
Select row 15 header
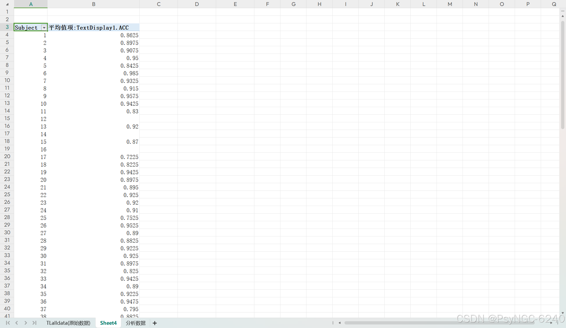7,118
